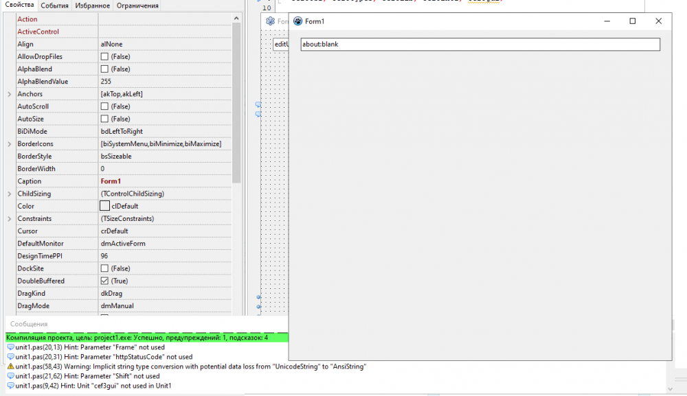Image resolution: width=687 pixels, height=396 pixels.
Task: Click the vertical scrollbar of the property grid
Action: (x=236, y=103)
